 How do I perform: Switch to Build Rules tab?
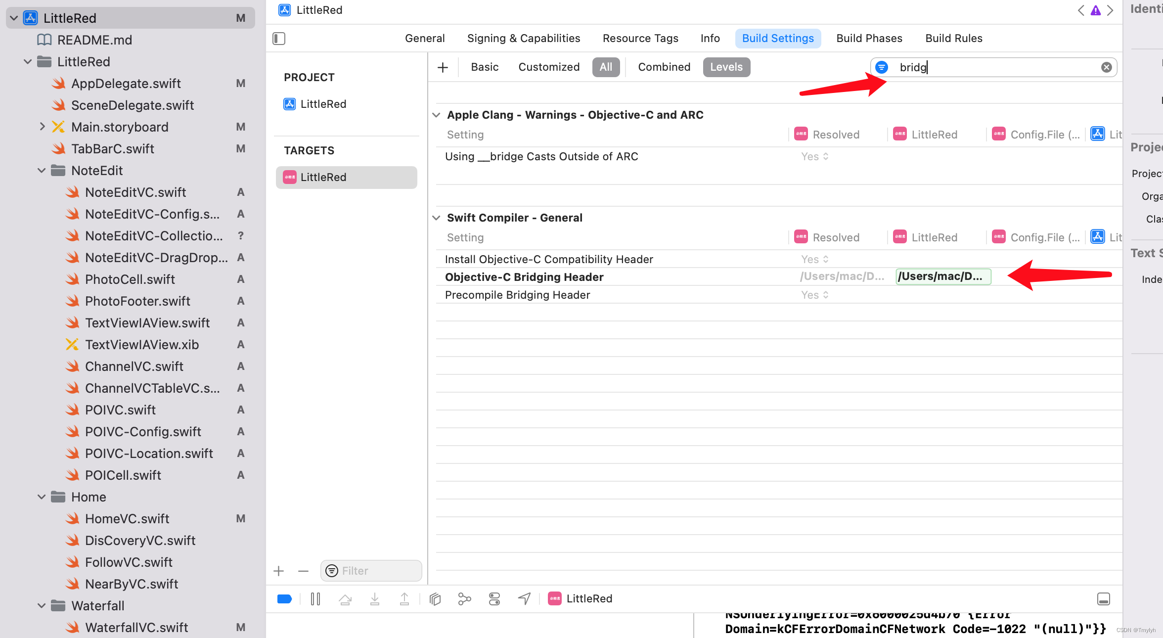point(954,39)
